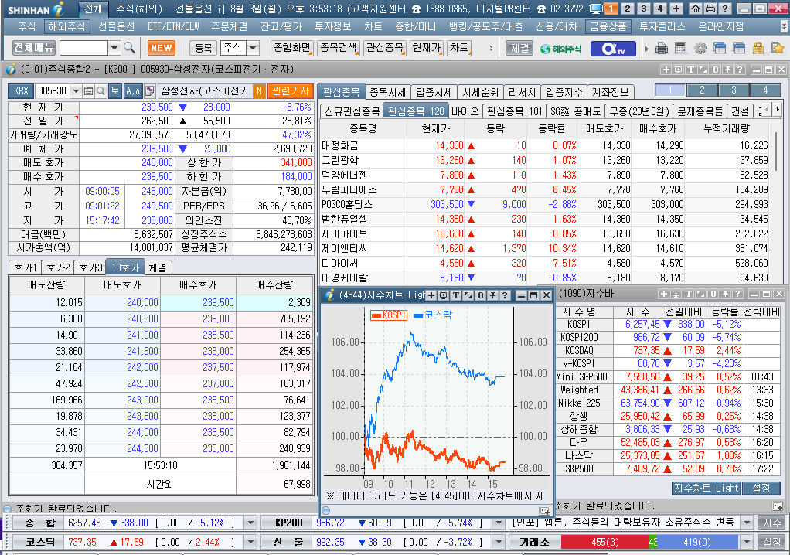Click 설정 button in 지수바 window
The image size is (790, 555).
pos(761,488)
